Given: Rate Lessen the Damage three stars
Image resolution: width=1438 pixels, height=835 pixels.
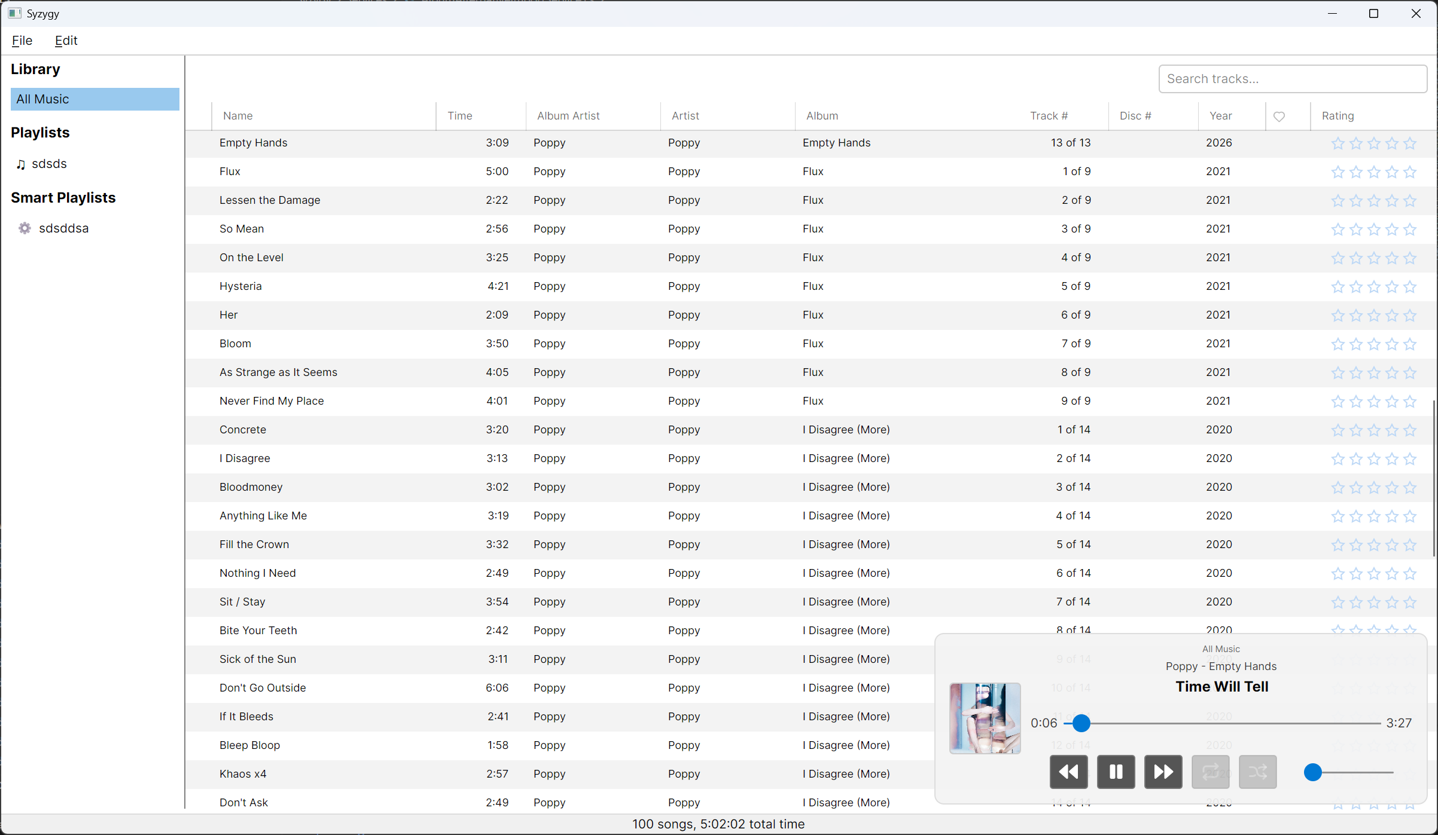Looking at the screenshot, I should (x=1374, y=201).
